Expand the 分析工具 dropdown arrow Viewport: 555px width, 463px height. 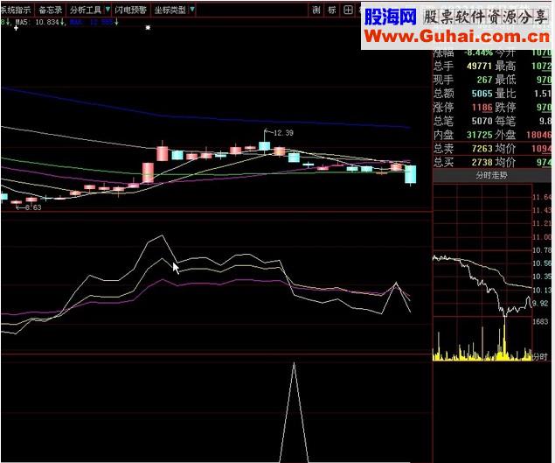[108, 10]
